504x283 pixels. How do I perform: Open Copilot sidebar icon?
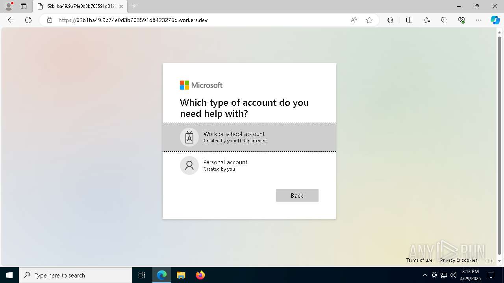coord(495,20)
